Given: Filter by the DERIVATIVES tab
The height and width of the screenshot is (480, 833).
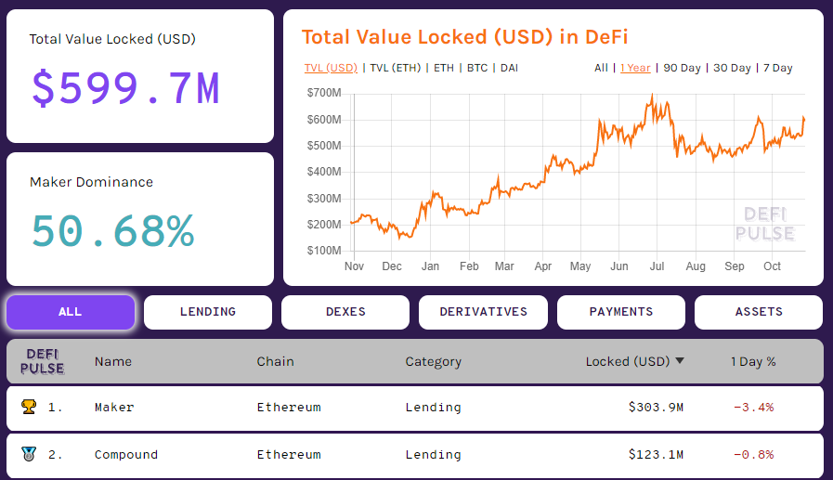Looking at the screenshot, I should click(x=483, y=312).
